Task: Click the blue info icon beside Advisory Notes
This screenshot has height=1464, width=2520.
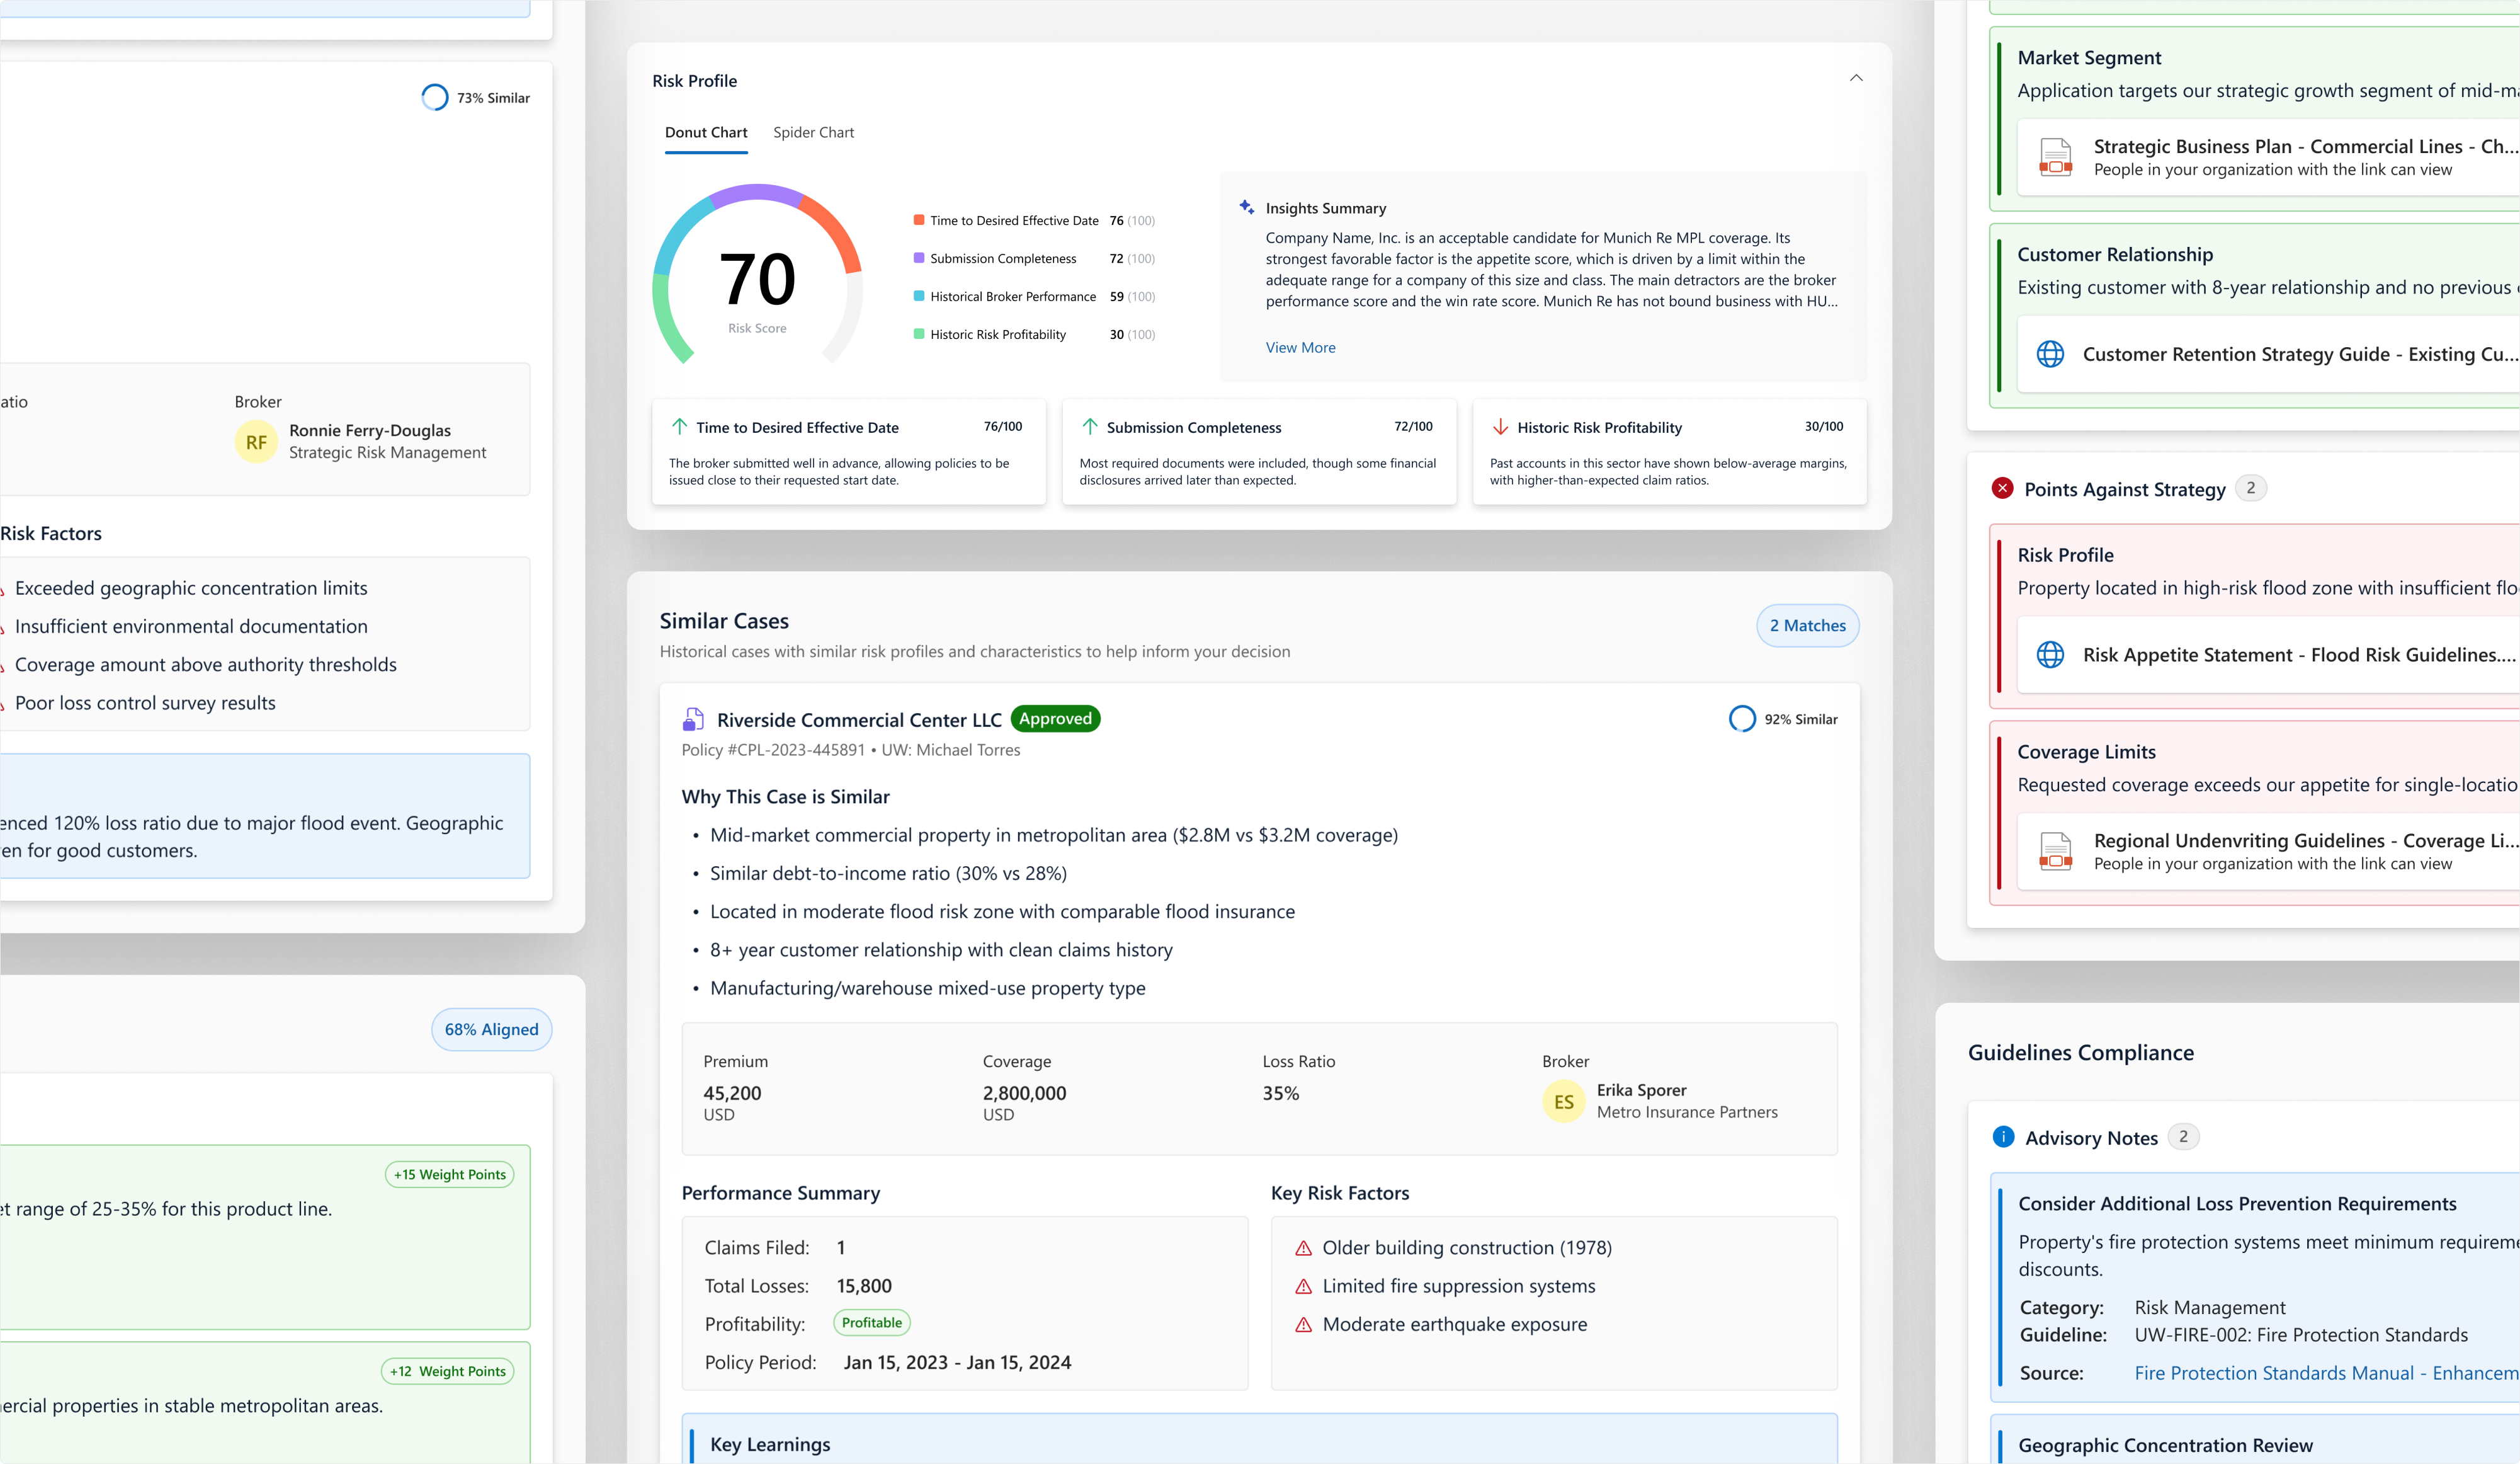Action: [2003, 1137]
